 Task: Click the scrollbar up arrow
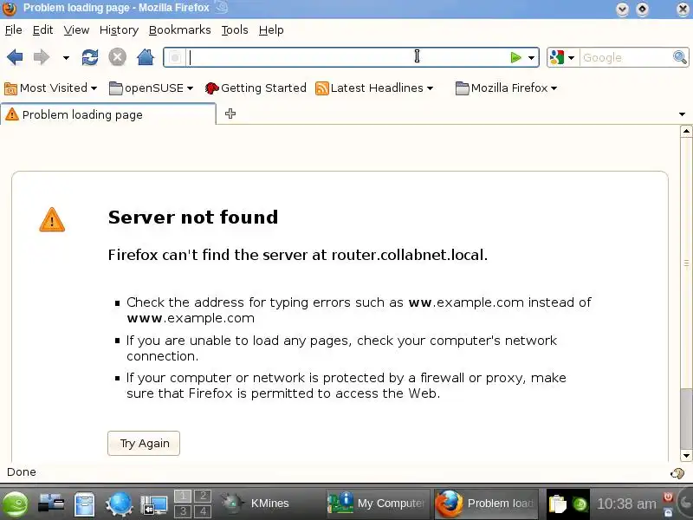coord(686,131)
